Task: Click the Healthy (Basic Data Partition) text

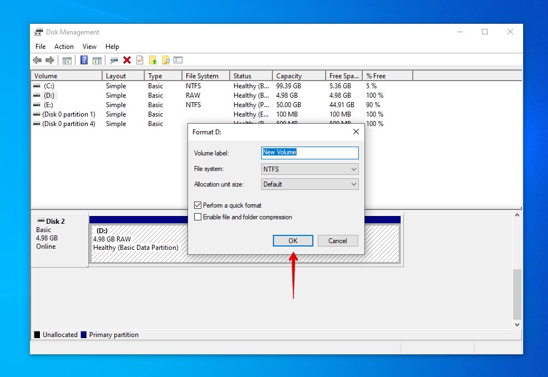Action: point(135,248)
